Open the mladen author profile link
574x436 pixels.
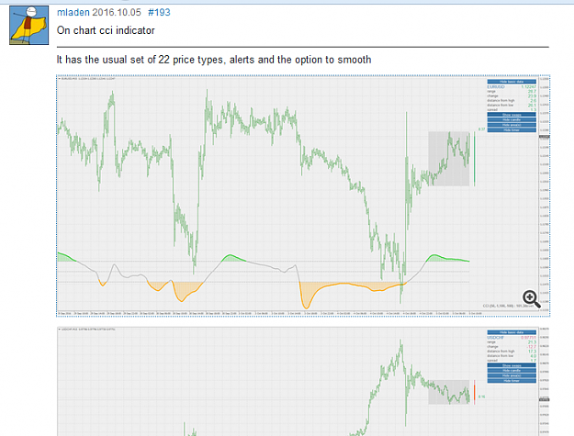pos(73,13)
